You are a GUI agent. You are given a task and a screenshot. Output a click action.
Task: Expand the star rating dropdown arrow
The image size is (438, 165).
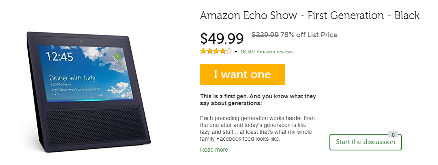tap(236, 52)
